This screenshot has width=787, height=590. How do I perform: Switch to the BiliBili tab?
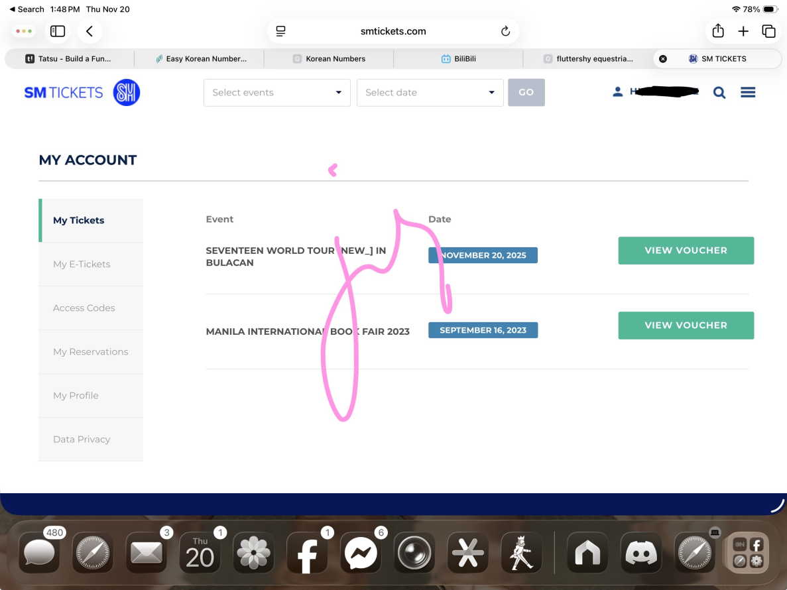[x=458, y=58]
